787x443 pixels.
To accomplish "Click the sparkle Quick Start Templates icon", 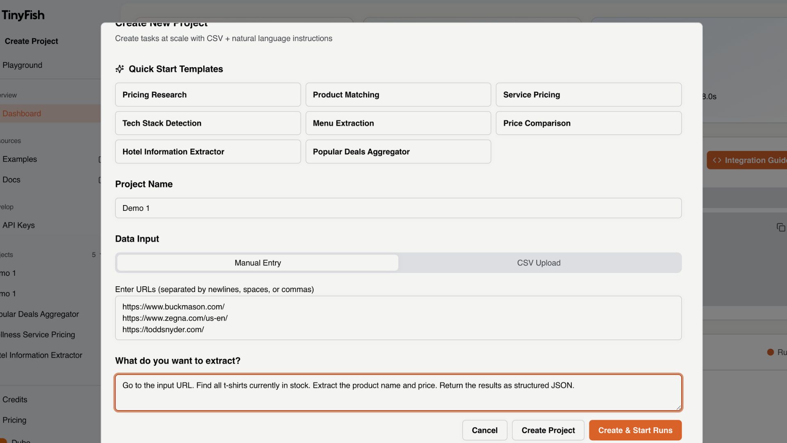I will [120, 69].
